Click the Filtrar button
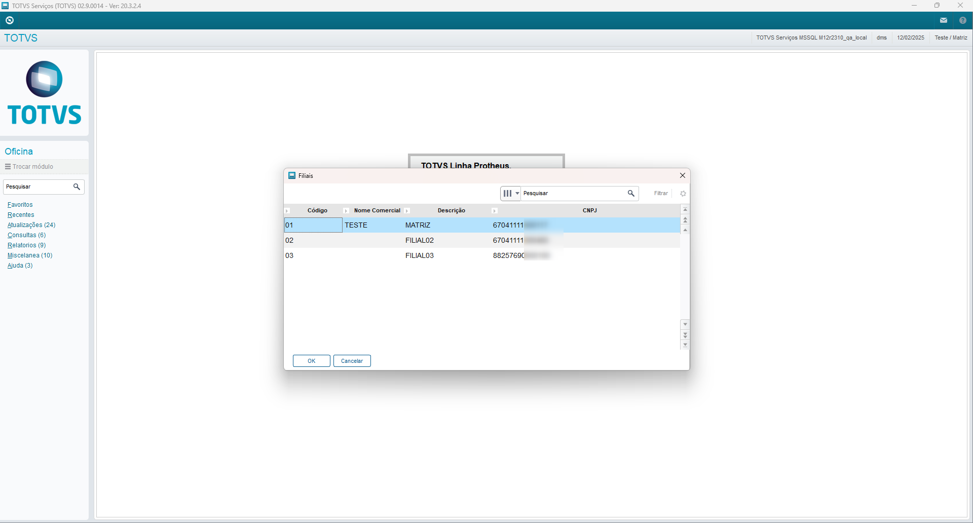973x523 pixels. (x=661, y=193)
